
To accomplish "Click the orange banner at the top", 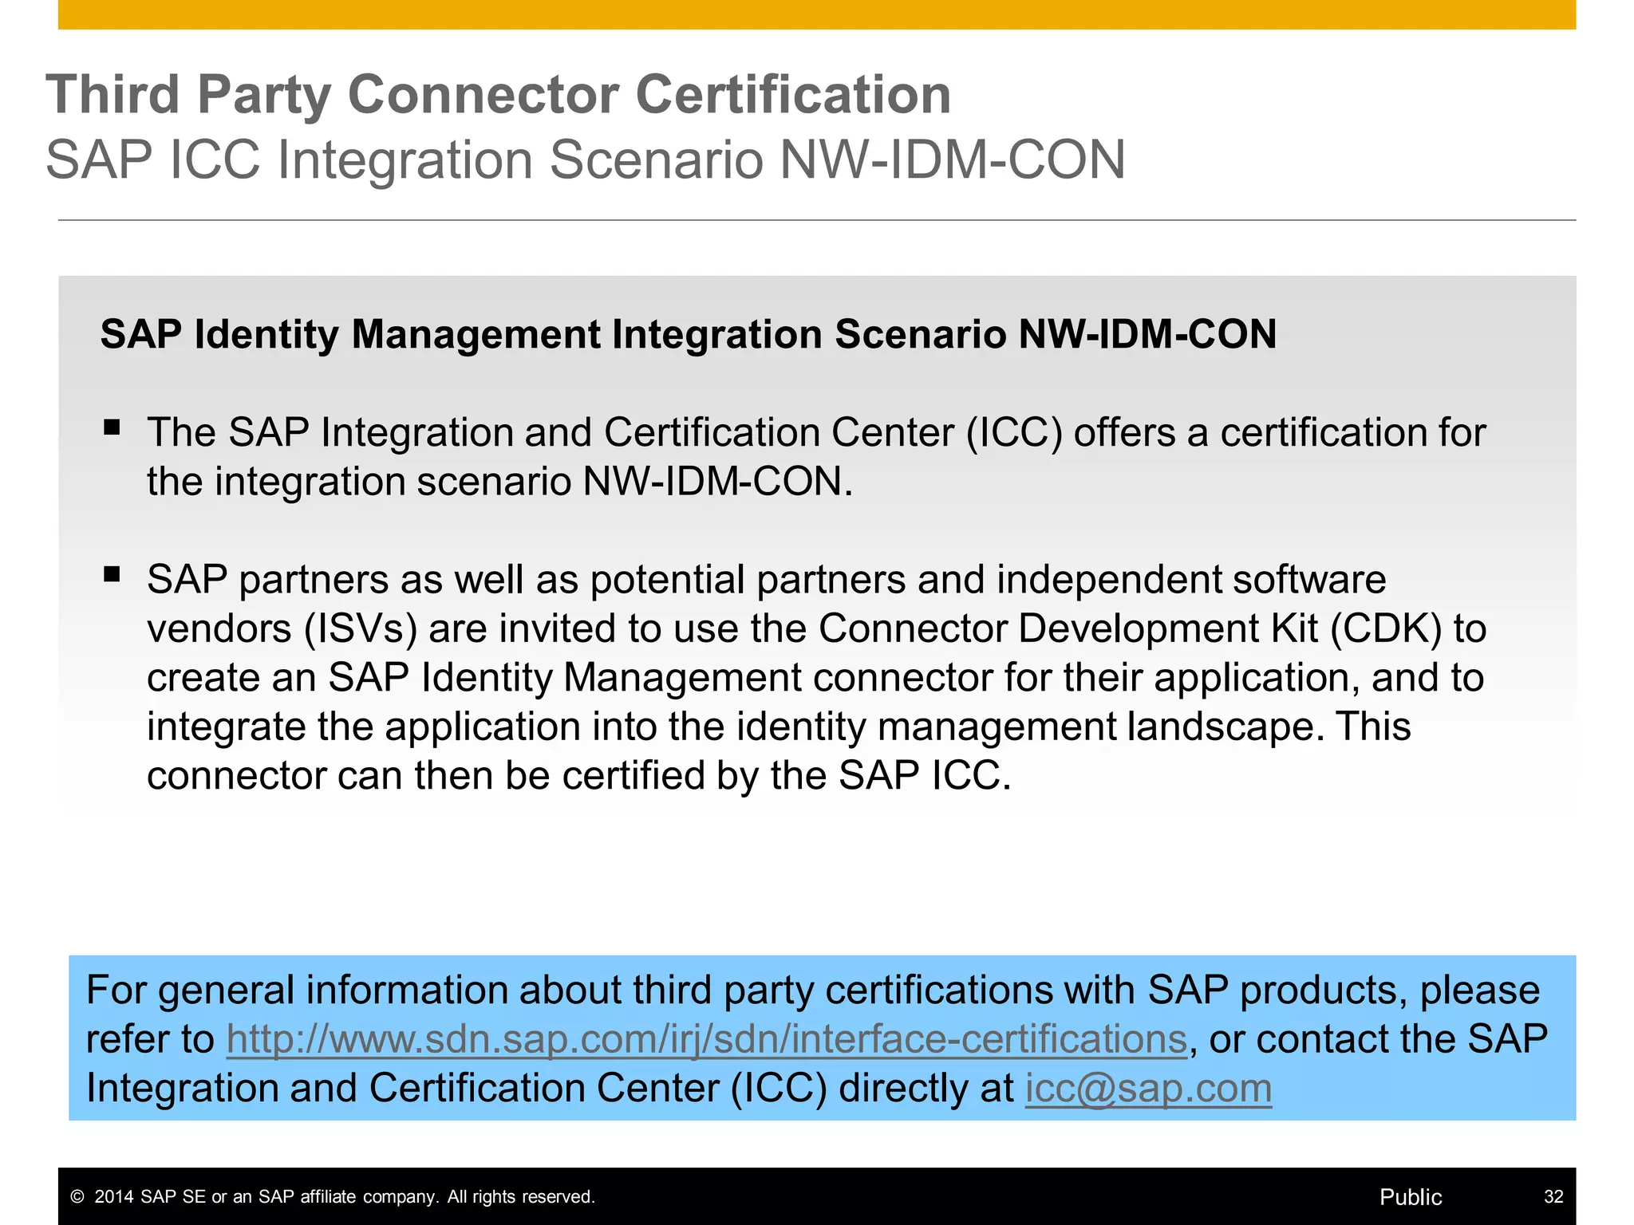I will click(x=817, y=14).
